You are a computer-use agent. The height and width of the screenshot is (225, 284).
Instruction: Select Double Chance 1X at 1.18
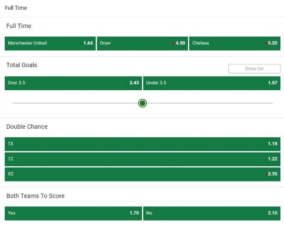pos(142,144)
